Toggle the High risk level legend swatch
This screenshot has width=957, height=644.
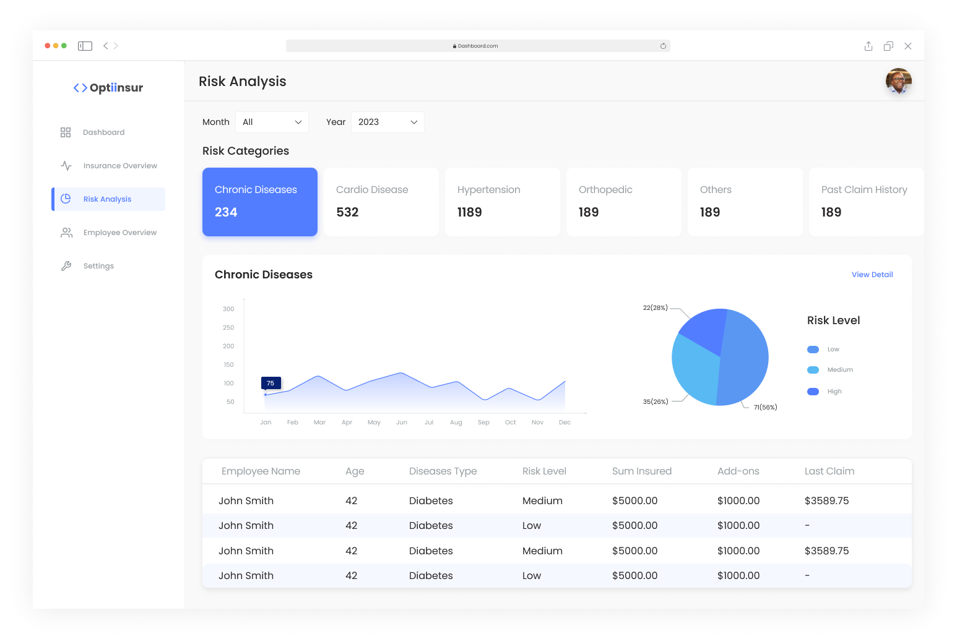(813, 392)
